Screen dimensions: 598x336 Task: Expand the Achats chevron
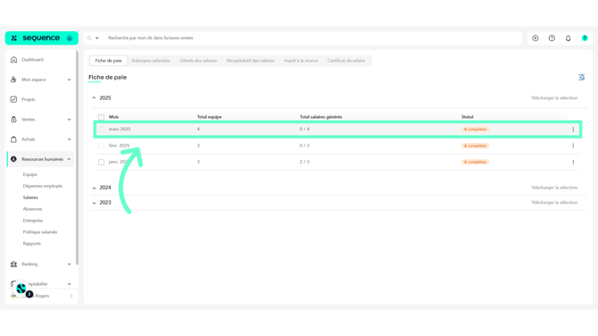coord(69,139)
